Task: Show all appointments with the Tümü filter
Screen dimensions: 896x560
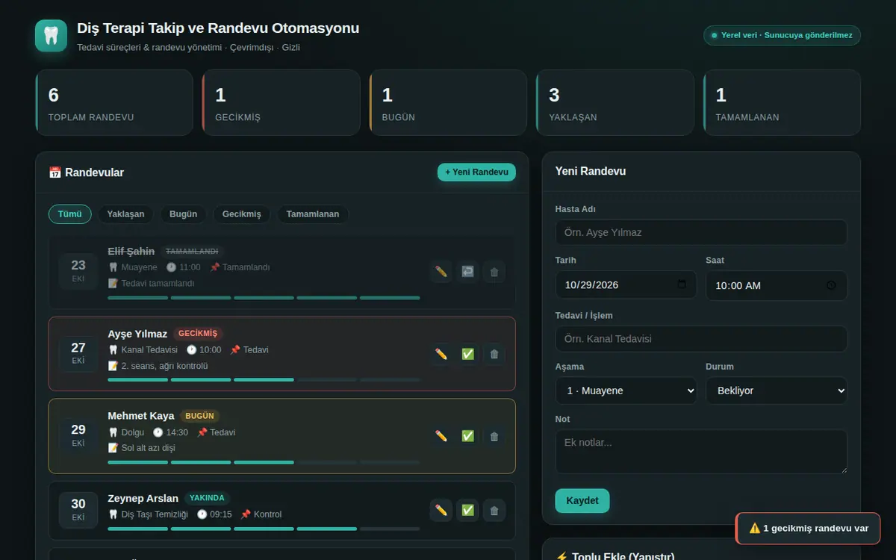Action: coord(70,214)
